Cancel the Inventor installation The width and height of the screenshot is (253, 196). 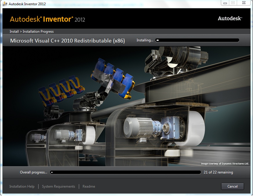(x=232, y=186)
